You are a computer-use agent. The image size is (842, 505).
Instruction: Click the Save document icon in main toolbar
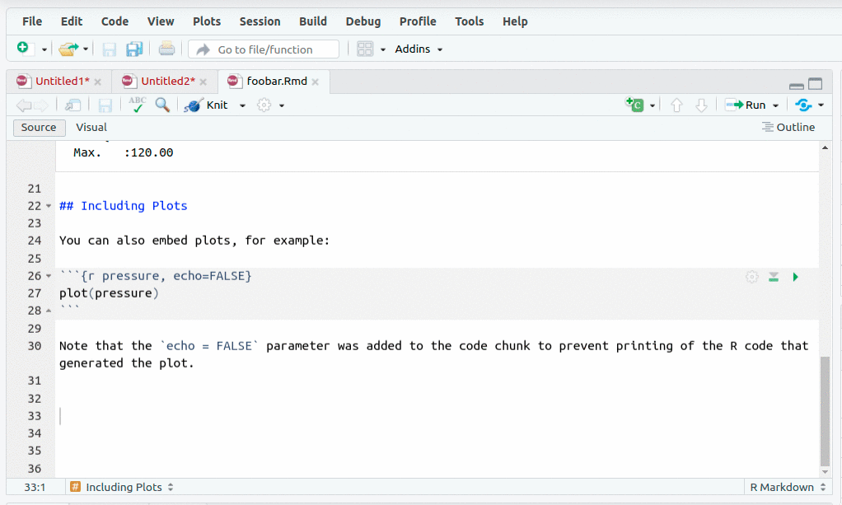[109, 49]
